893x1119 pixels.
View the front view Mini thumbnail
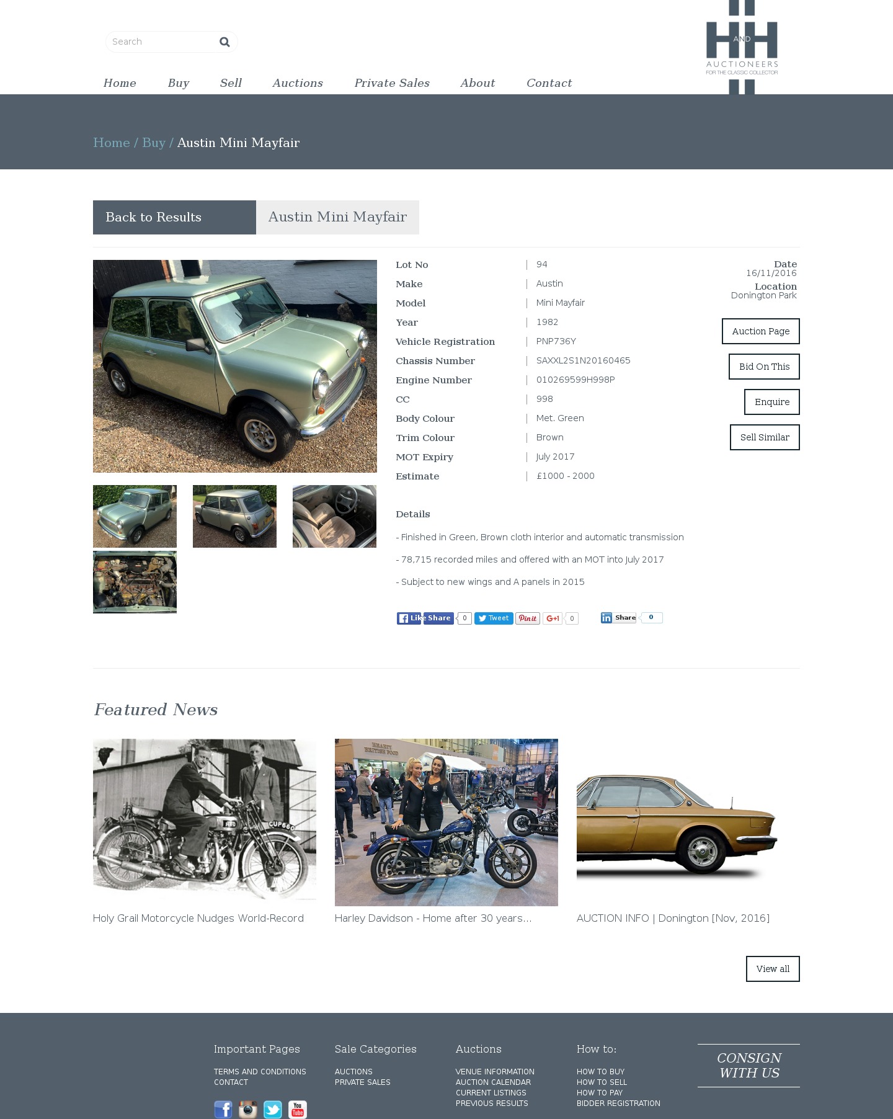click(135, 516)
